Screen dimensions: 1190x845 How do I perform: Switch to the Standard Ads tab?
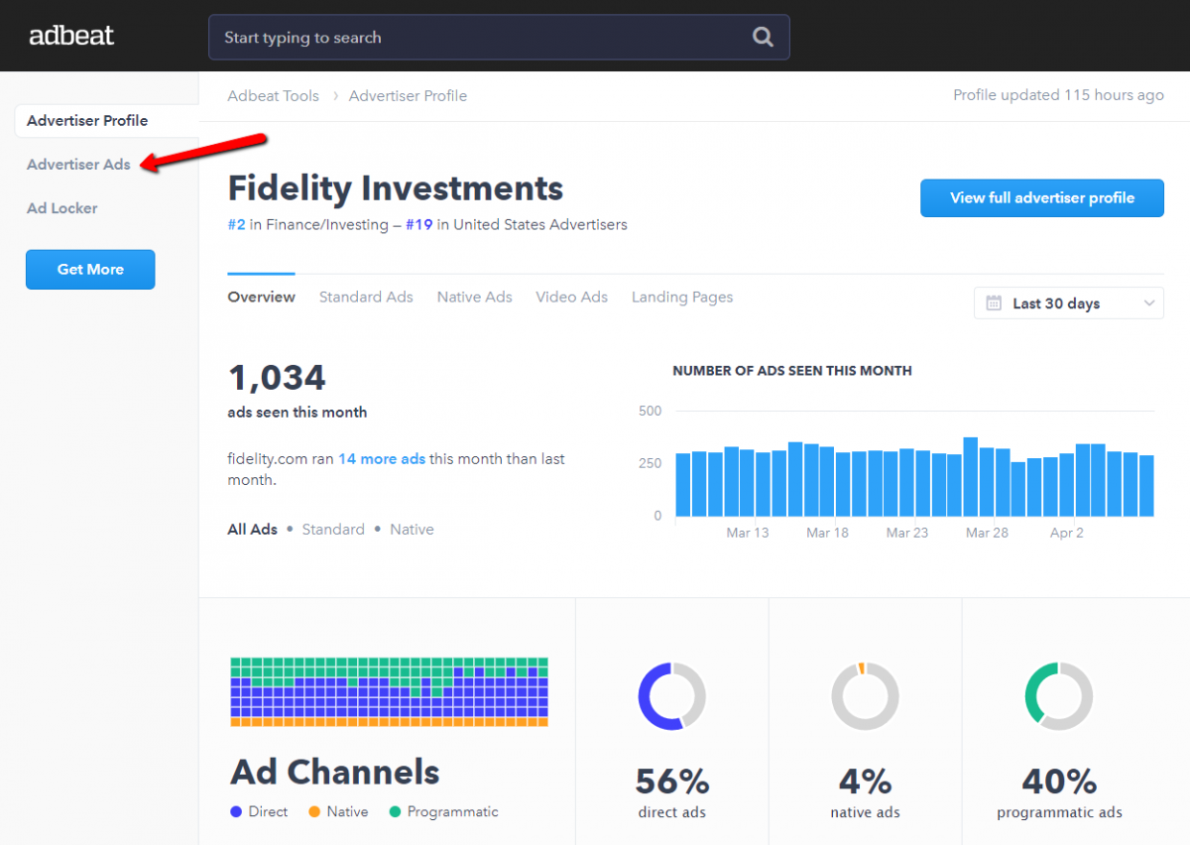(x=366, y=297)
